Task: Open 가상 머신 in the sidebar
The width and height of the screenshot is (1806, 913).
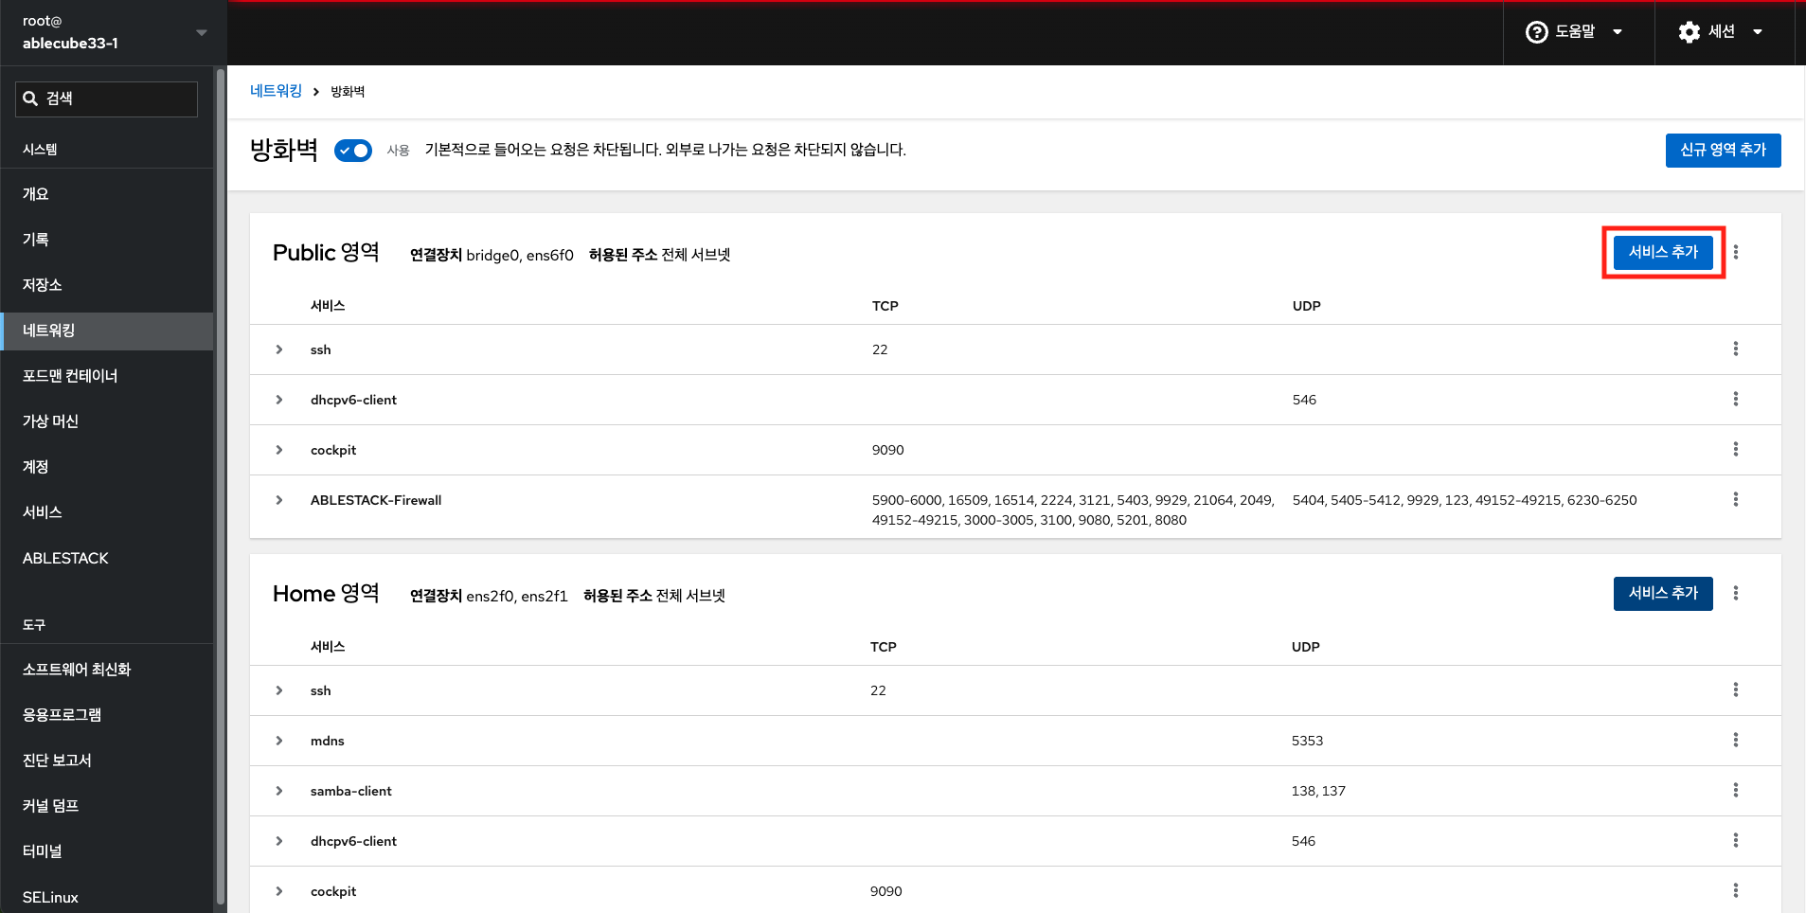Action: point(107,421)
